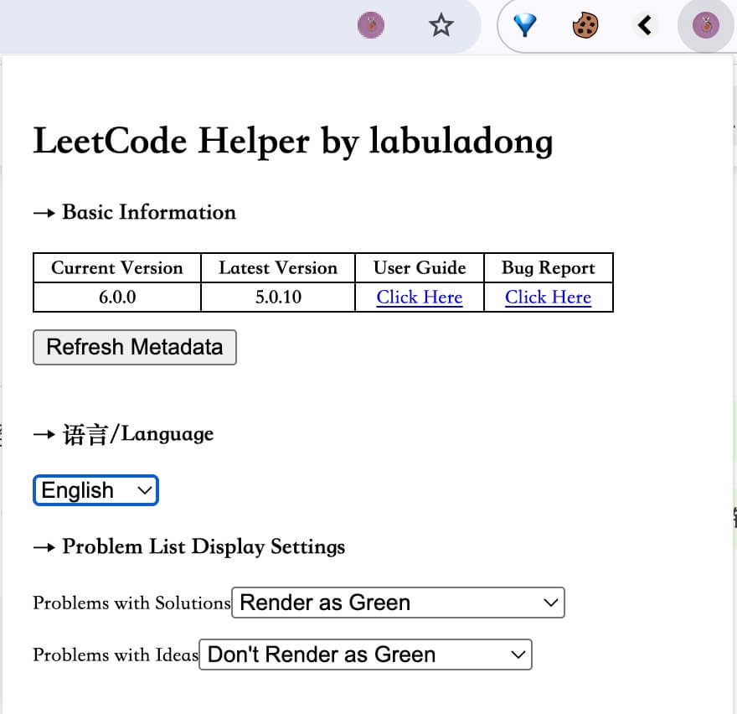Click the LeetCode Helper by labuladong heading
This screenshot has height=714, width=737.
click(x=293, y=141)
